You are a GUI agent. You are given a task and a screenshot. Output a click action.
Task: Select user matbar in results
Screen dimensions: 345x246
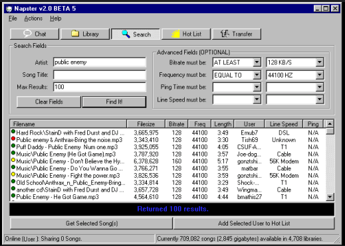[x=249, y=168]
